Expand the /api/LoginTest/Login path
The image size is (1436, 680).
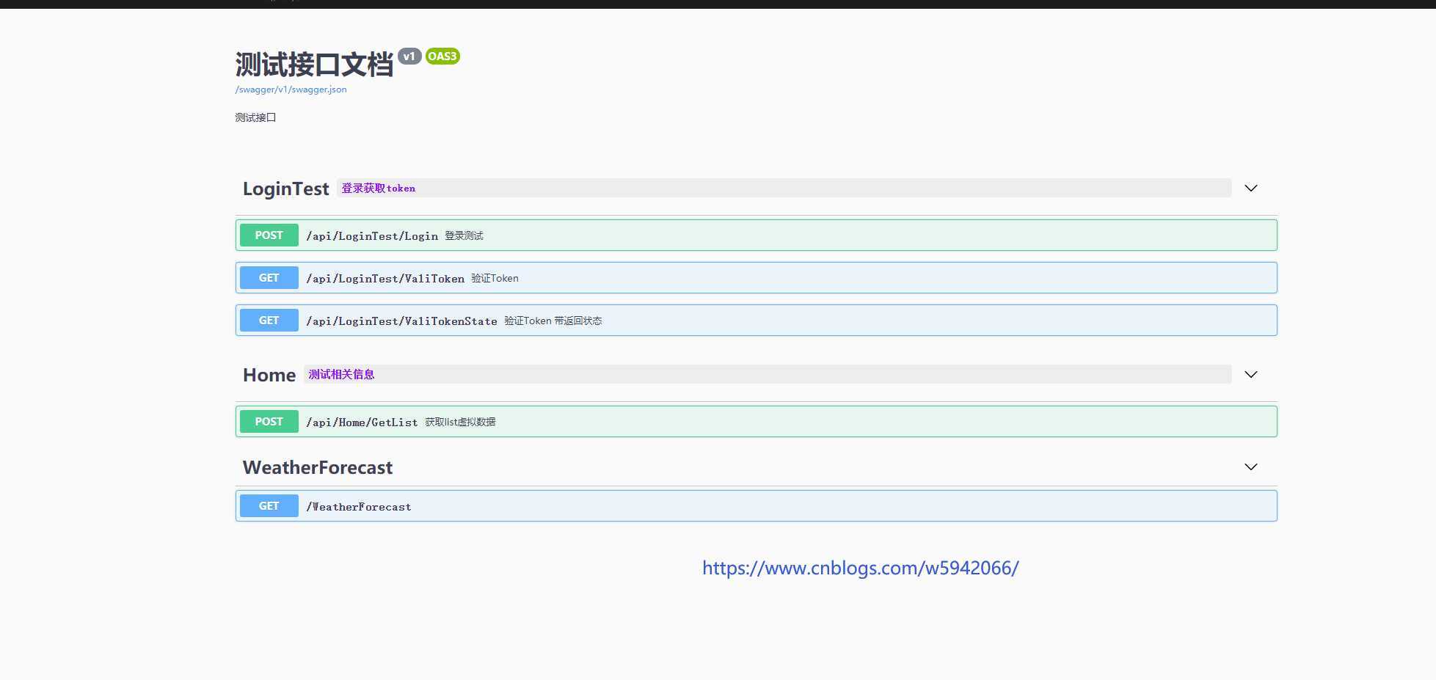pyautogui.click(x=371, y=236)
